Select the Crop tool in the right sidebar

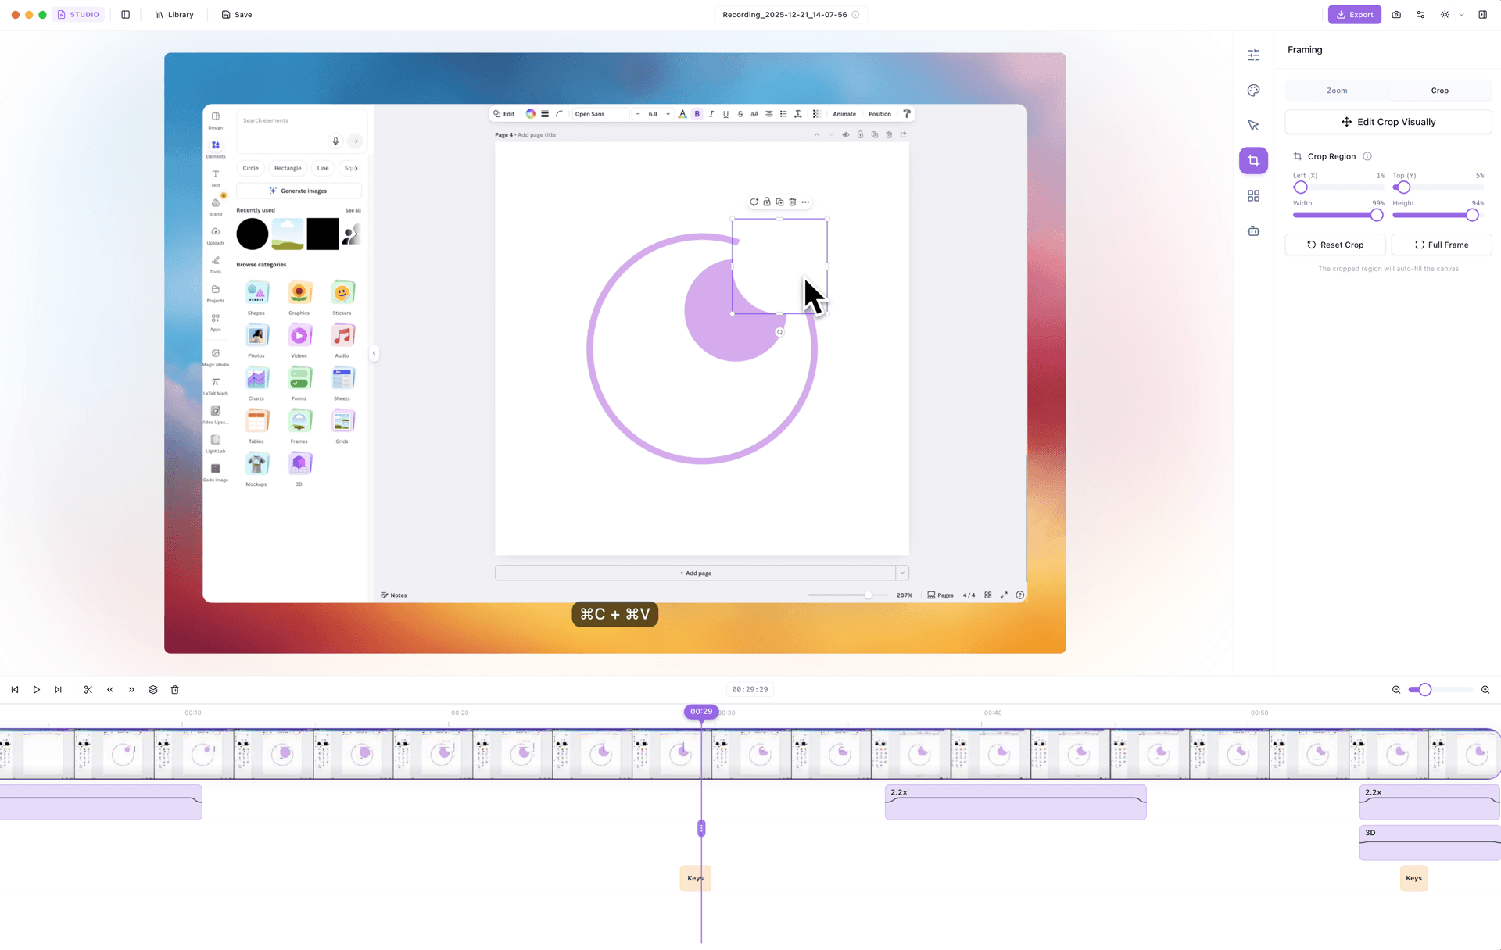1254,160
